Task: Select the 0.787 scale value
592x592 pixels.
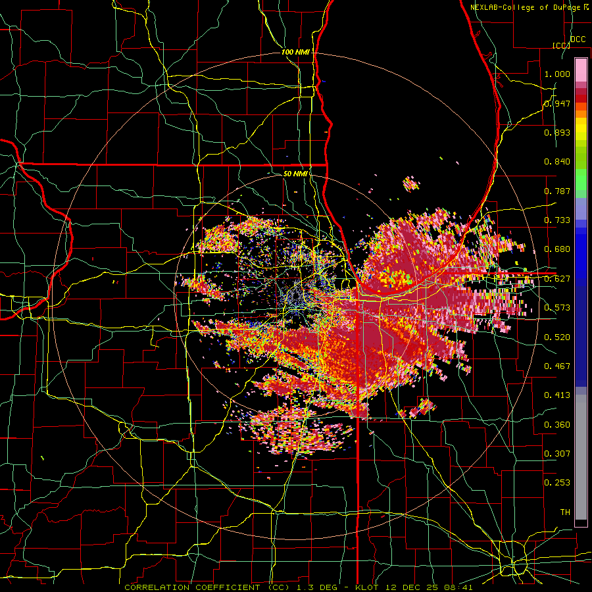Action: point(557,191)
